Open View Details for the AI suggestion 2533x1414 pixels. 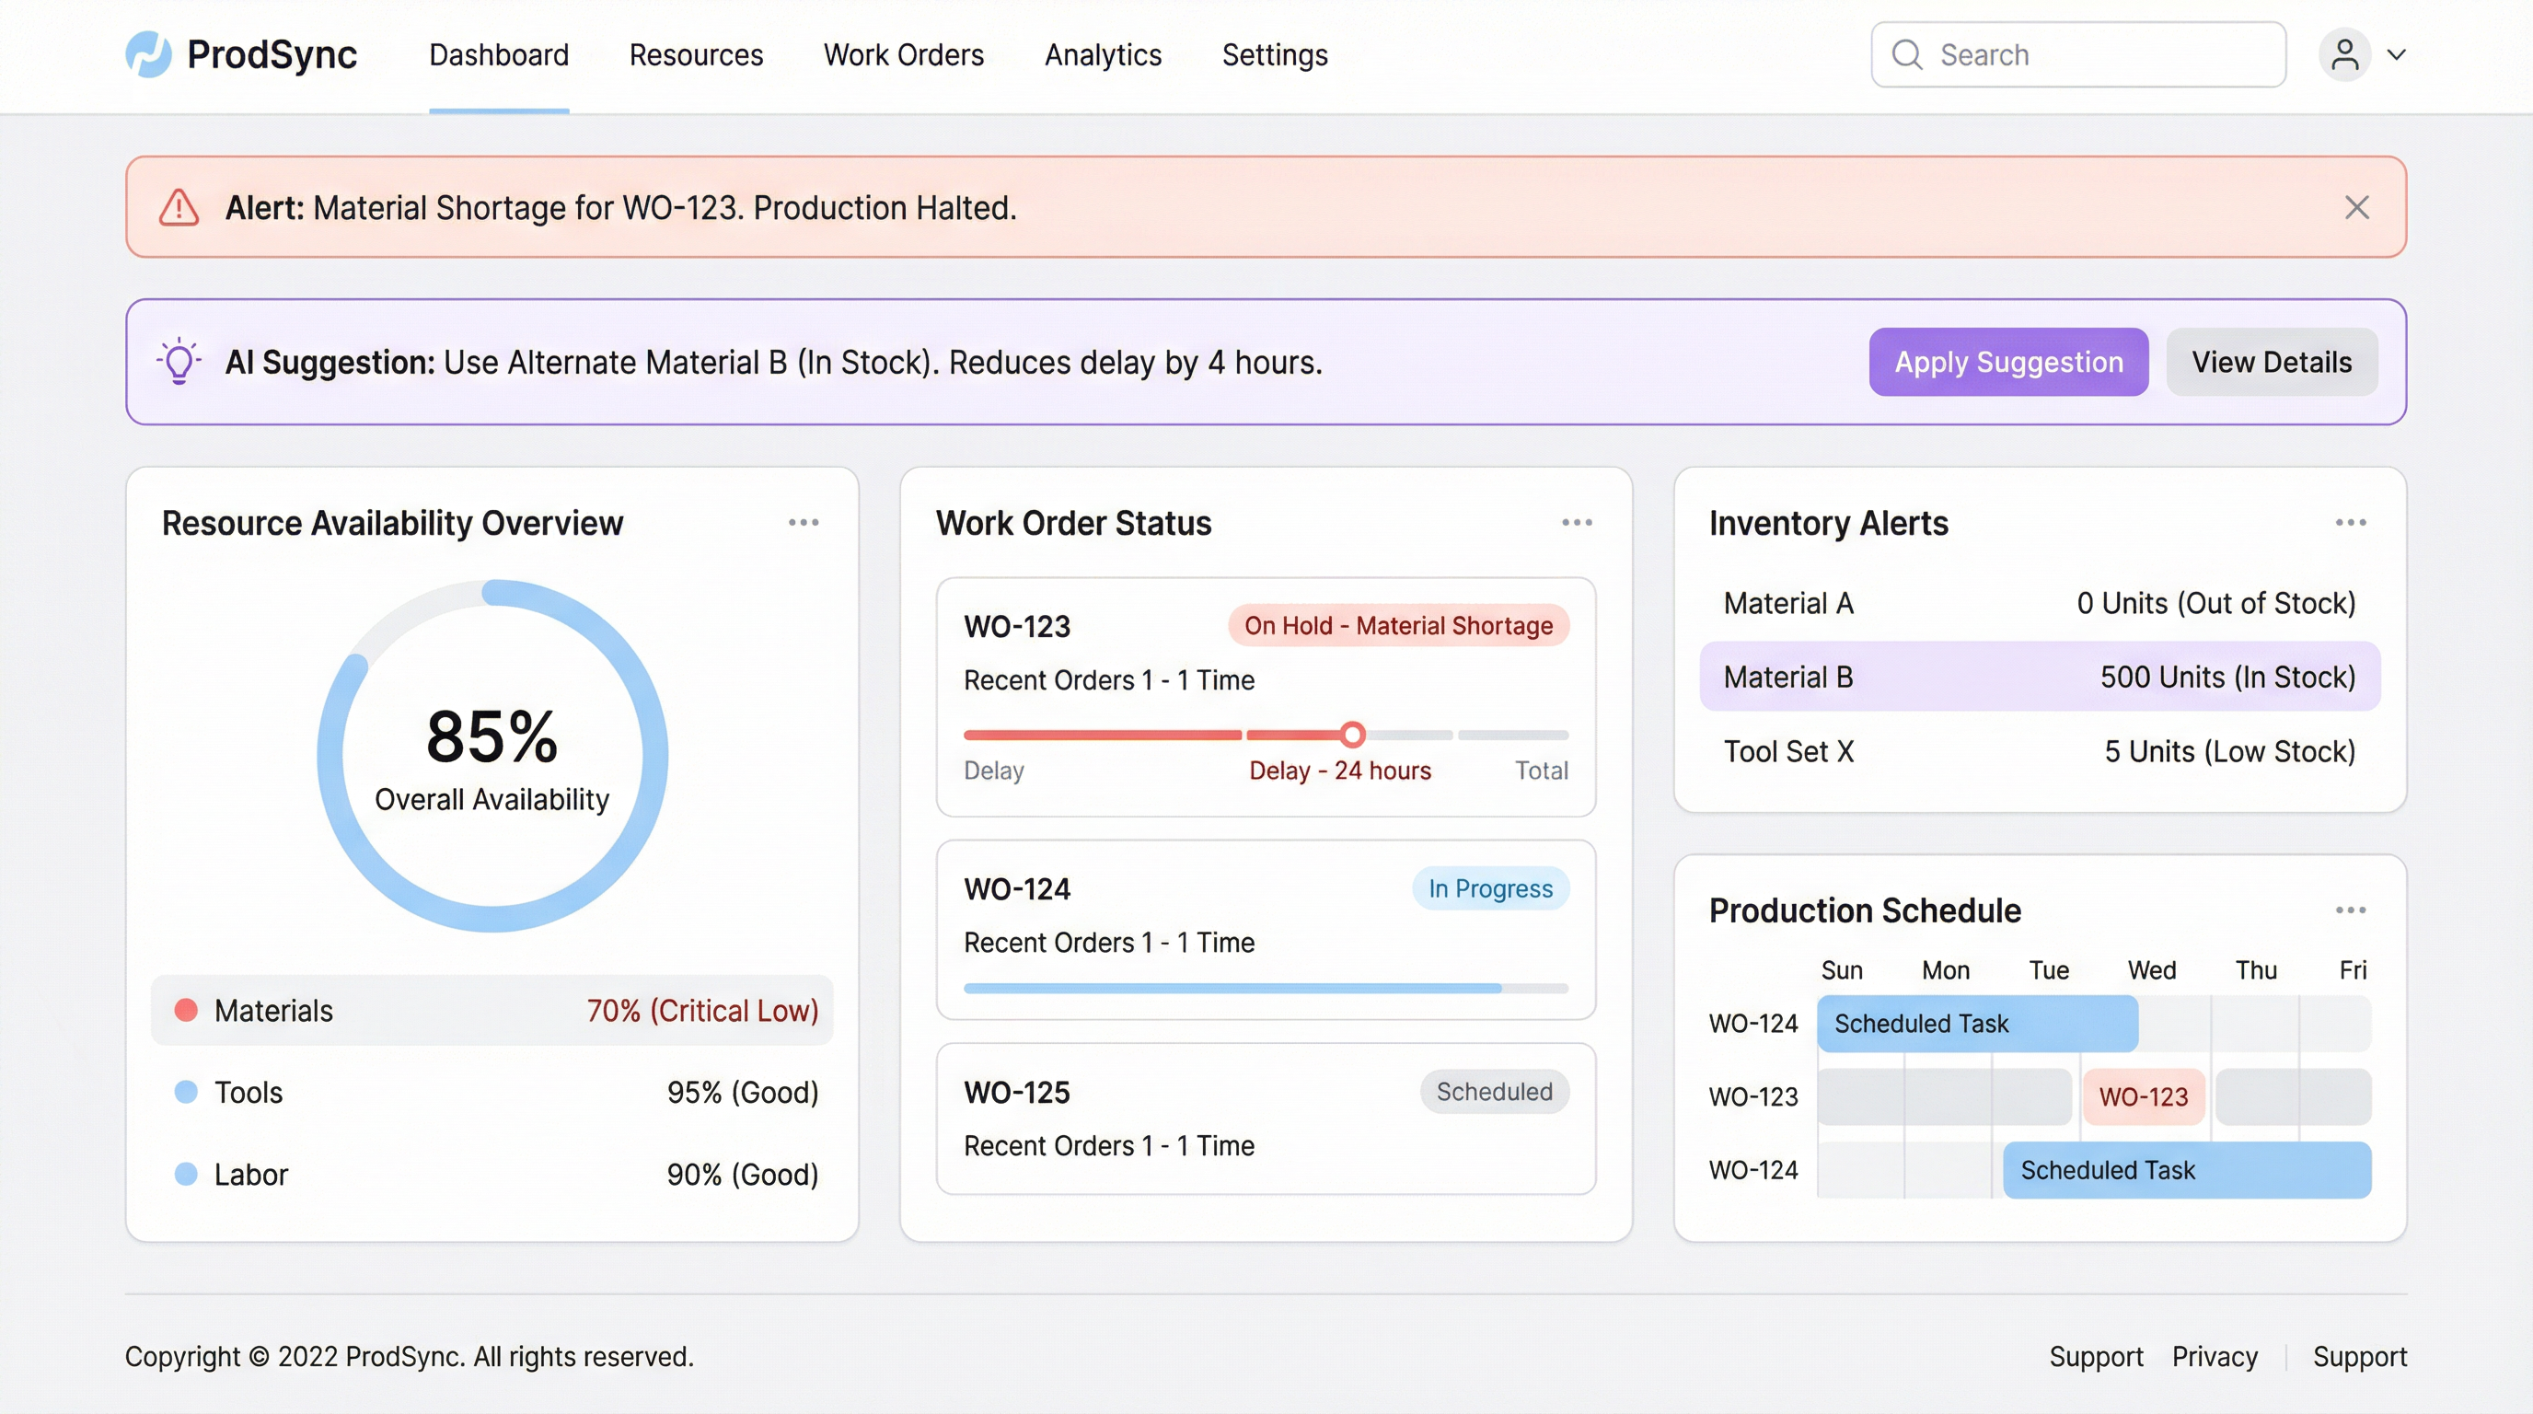click(x=2272, y=362)
